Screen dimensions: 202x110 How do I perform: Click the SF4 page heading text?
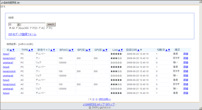[x=3, y=7]
